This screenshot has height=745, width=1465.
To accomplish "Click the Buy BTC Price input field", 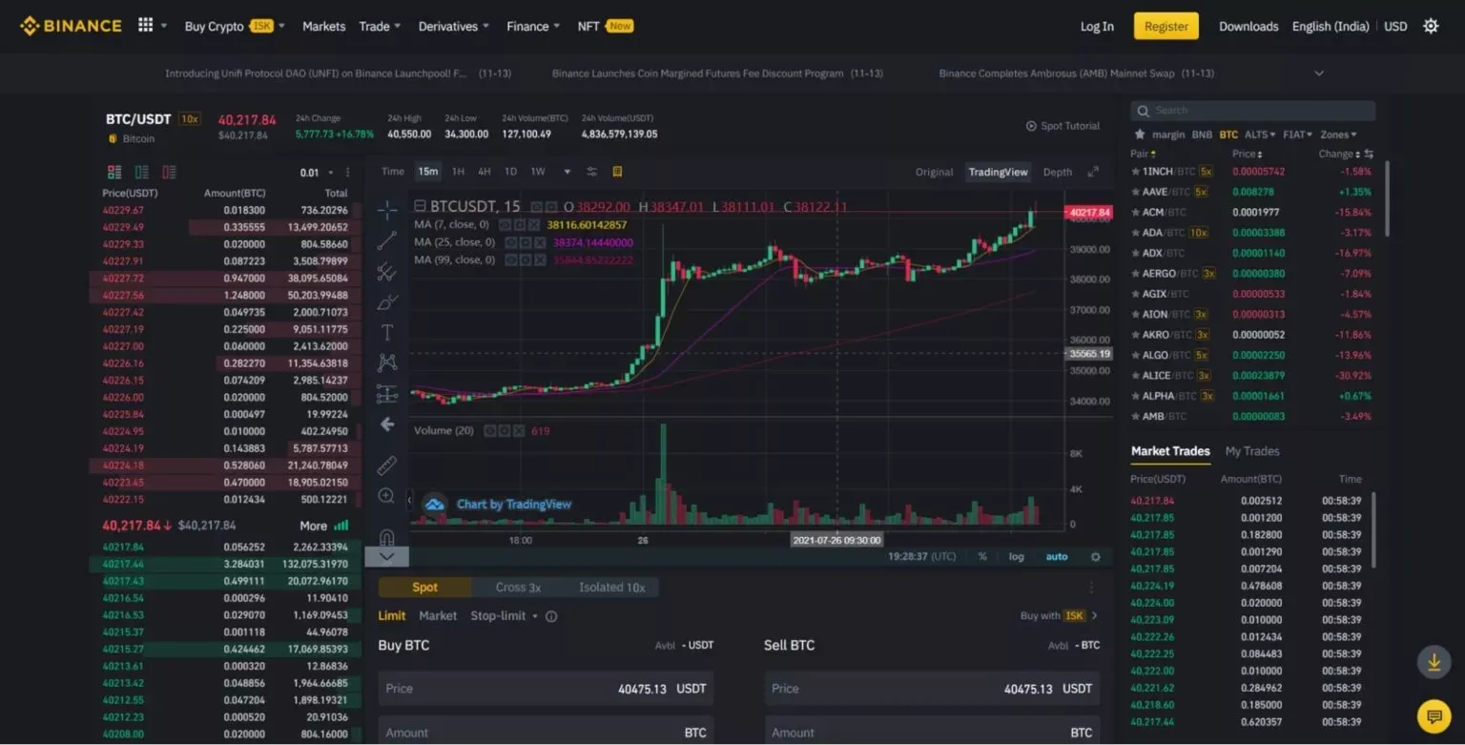I will [547, 689].
